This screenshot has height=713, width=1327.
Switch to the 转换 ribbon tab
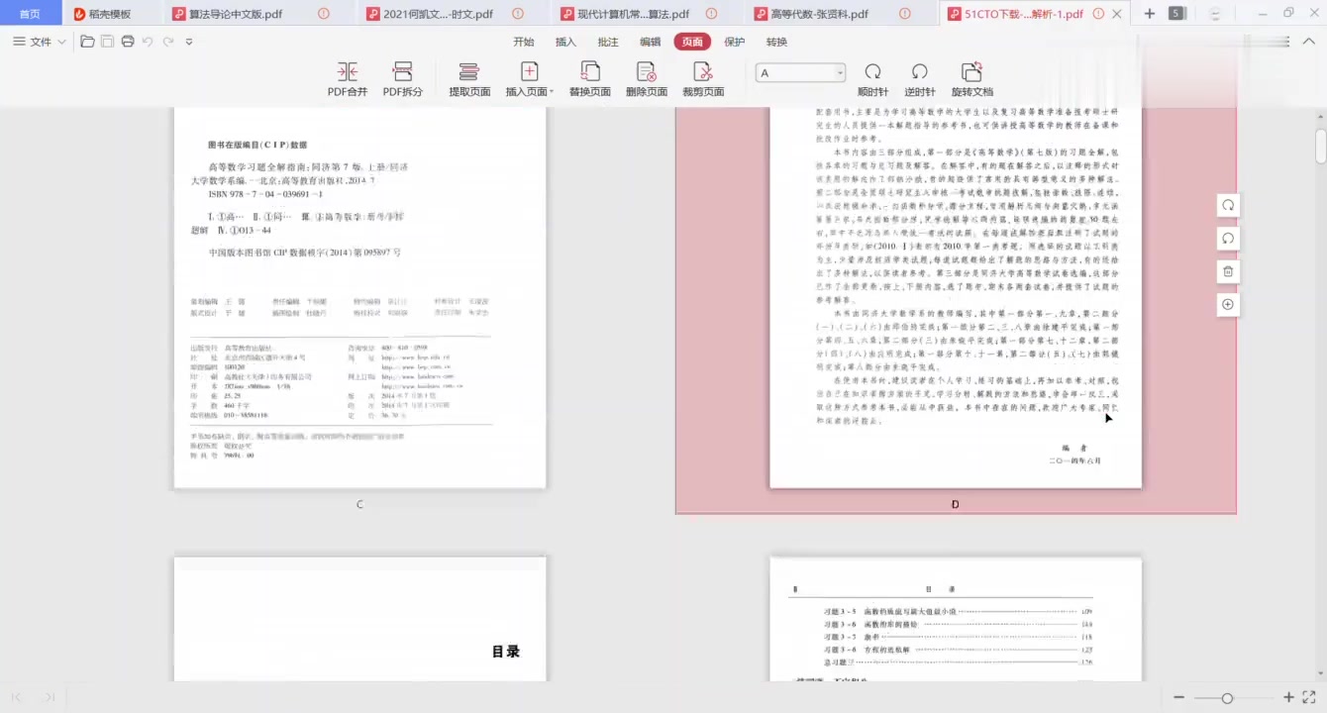click(x=776, y=42)
